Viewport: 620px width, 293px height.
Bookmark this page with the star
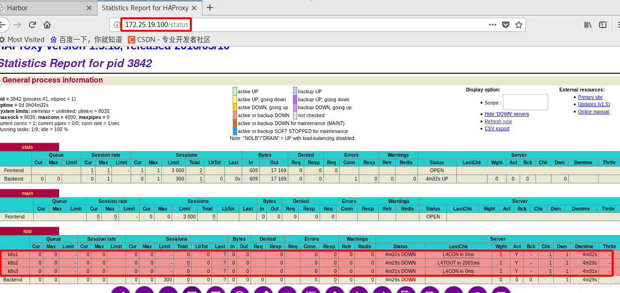pos(518,25)
